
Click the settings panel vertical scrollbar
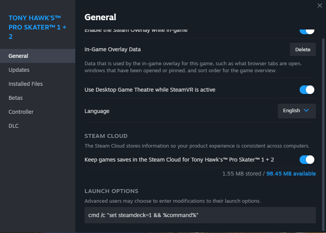pos(324,116)
